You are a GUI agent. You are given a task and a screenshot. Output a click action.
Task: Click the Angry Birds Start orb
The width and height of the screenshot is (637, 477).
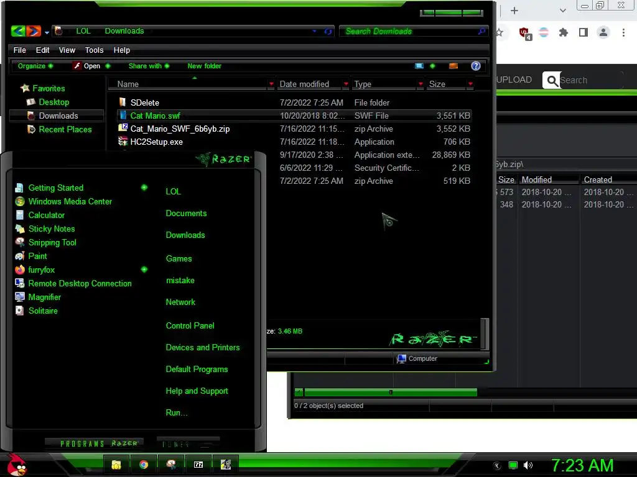tap(17, 465)
